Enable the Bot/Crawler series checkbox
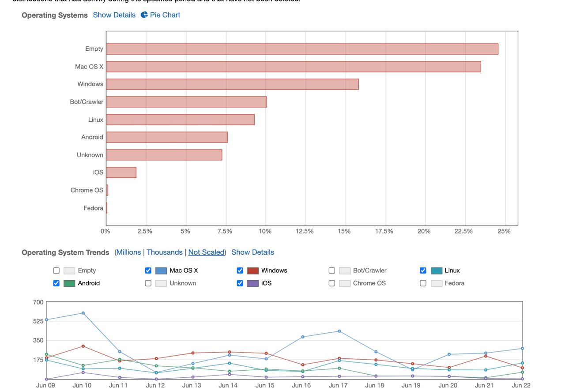 pos(331,271)
